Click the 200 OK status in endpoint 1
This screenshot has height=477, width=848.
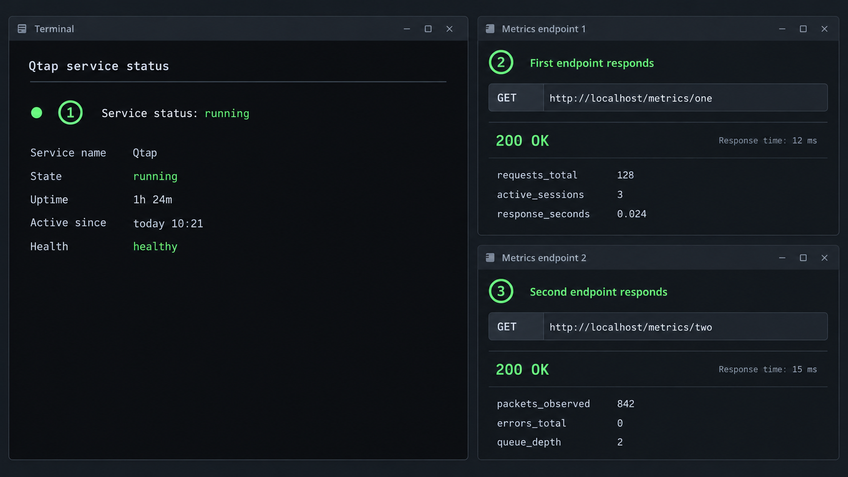tap(522, 140)
